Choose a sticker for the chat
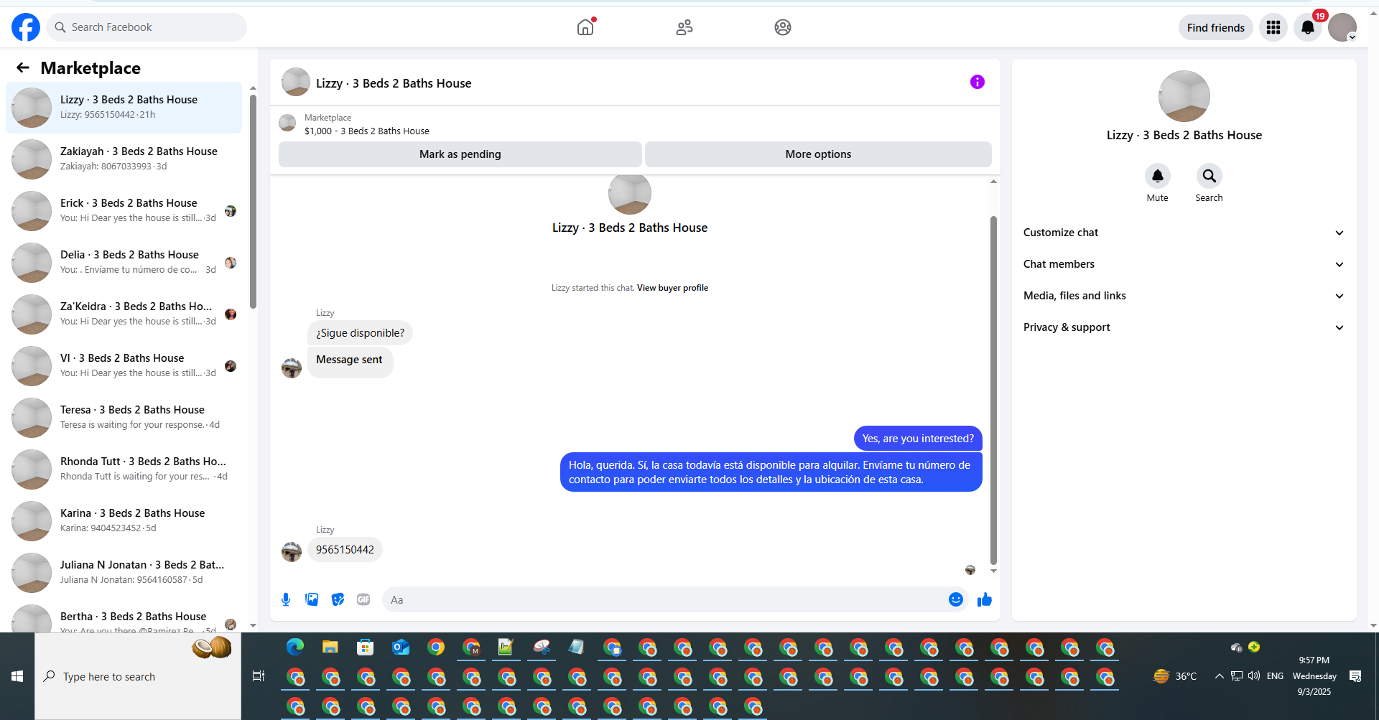 pyautogui.click(x=338, y=599)
